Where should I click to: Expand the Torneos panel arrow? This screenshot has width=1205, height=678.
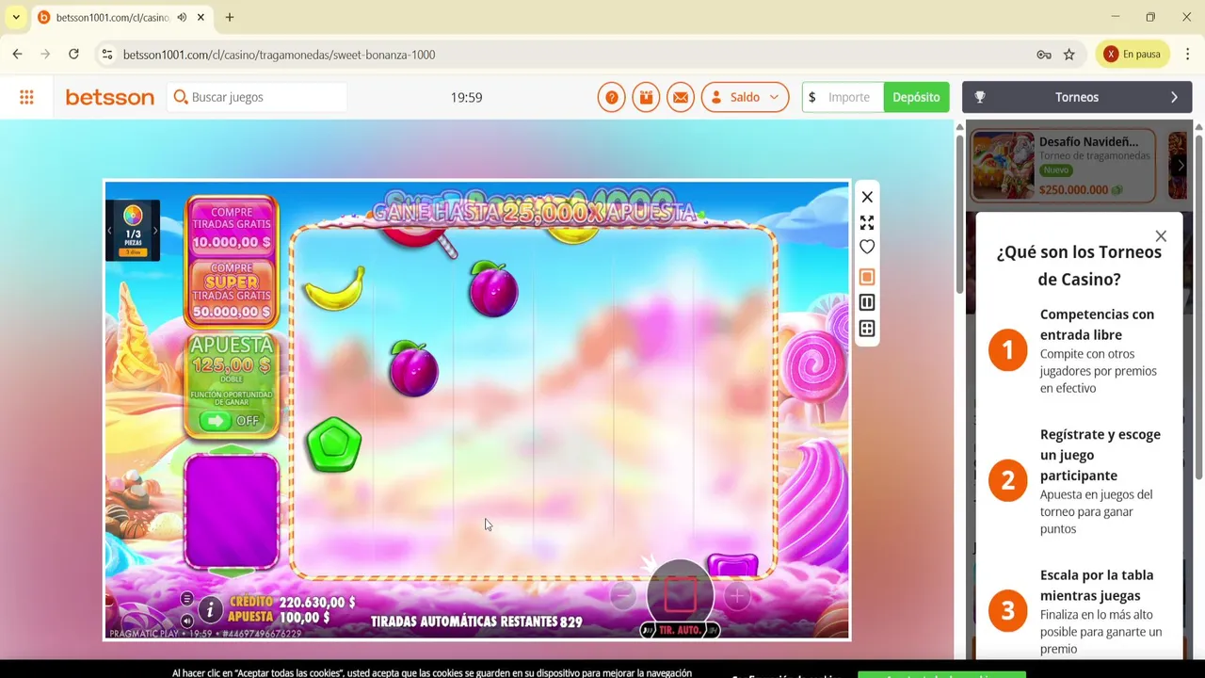(x=1174, y=97)
